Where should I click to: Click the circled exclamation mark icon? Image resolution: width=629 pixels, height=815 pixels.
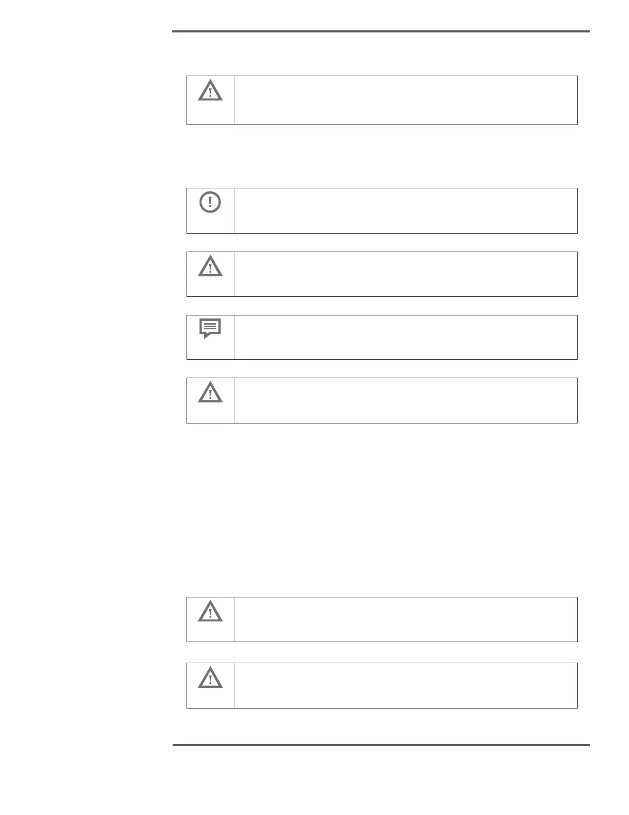pos(210,202)
